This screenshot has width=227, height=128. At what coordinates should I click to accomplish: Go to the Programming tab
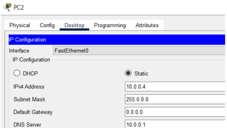pos(110,25)
